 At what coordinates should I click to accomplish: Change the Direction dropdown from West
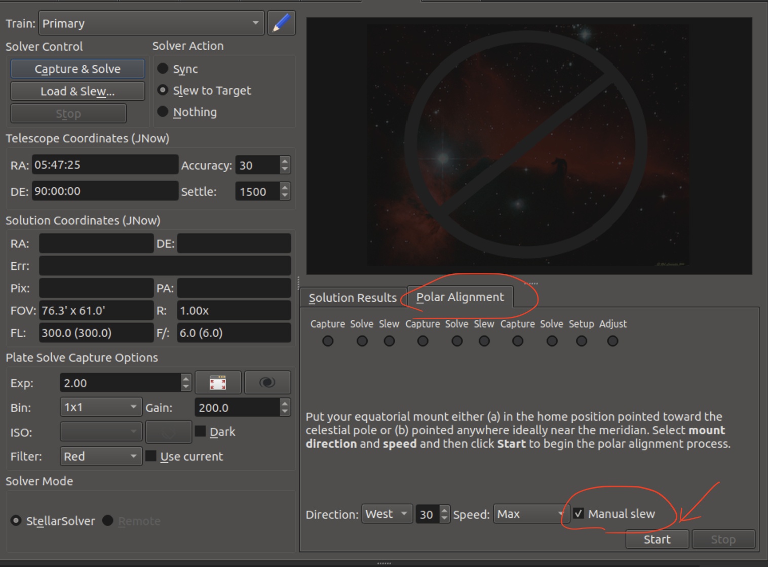(x=387, y=514)
